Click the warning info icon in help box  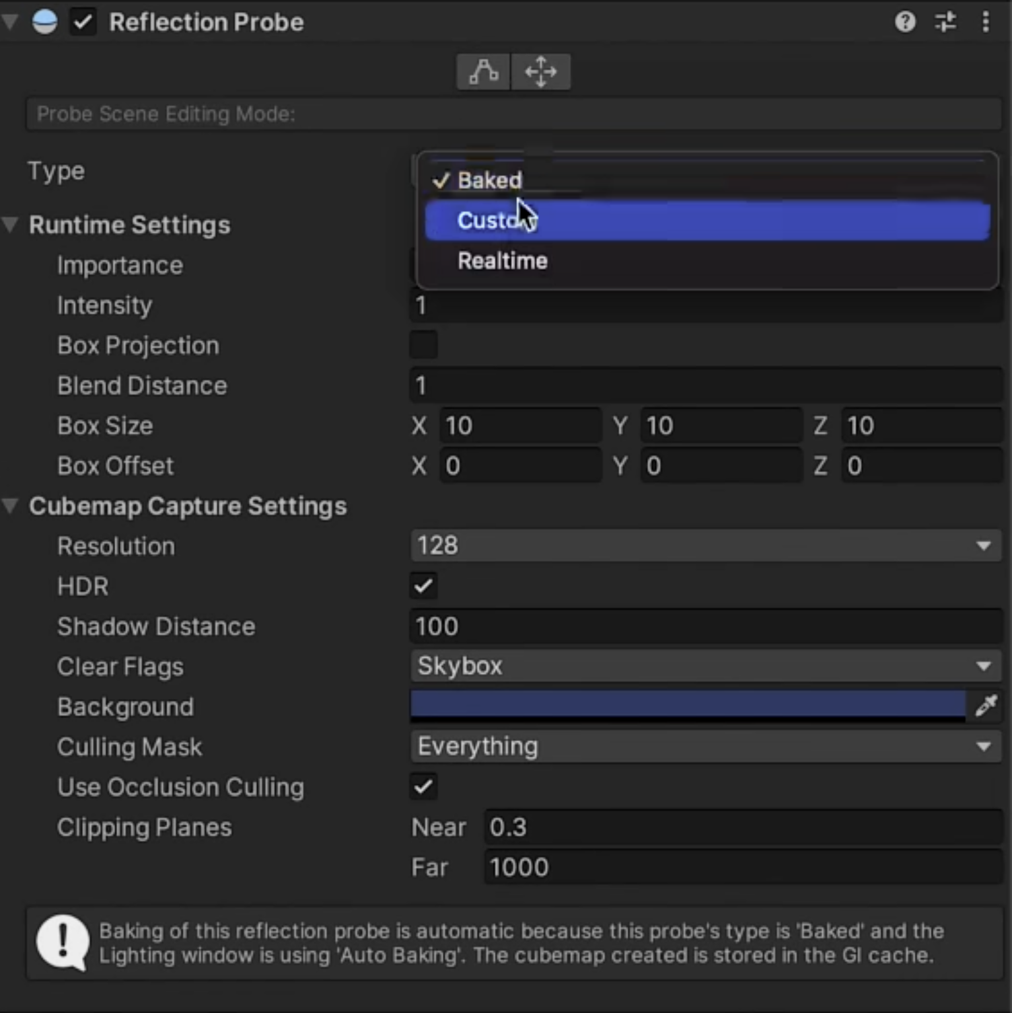click(x=63, y=942)
